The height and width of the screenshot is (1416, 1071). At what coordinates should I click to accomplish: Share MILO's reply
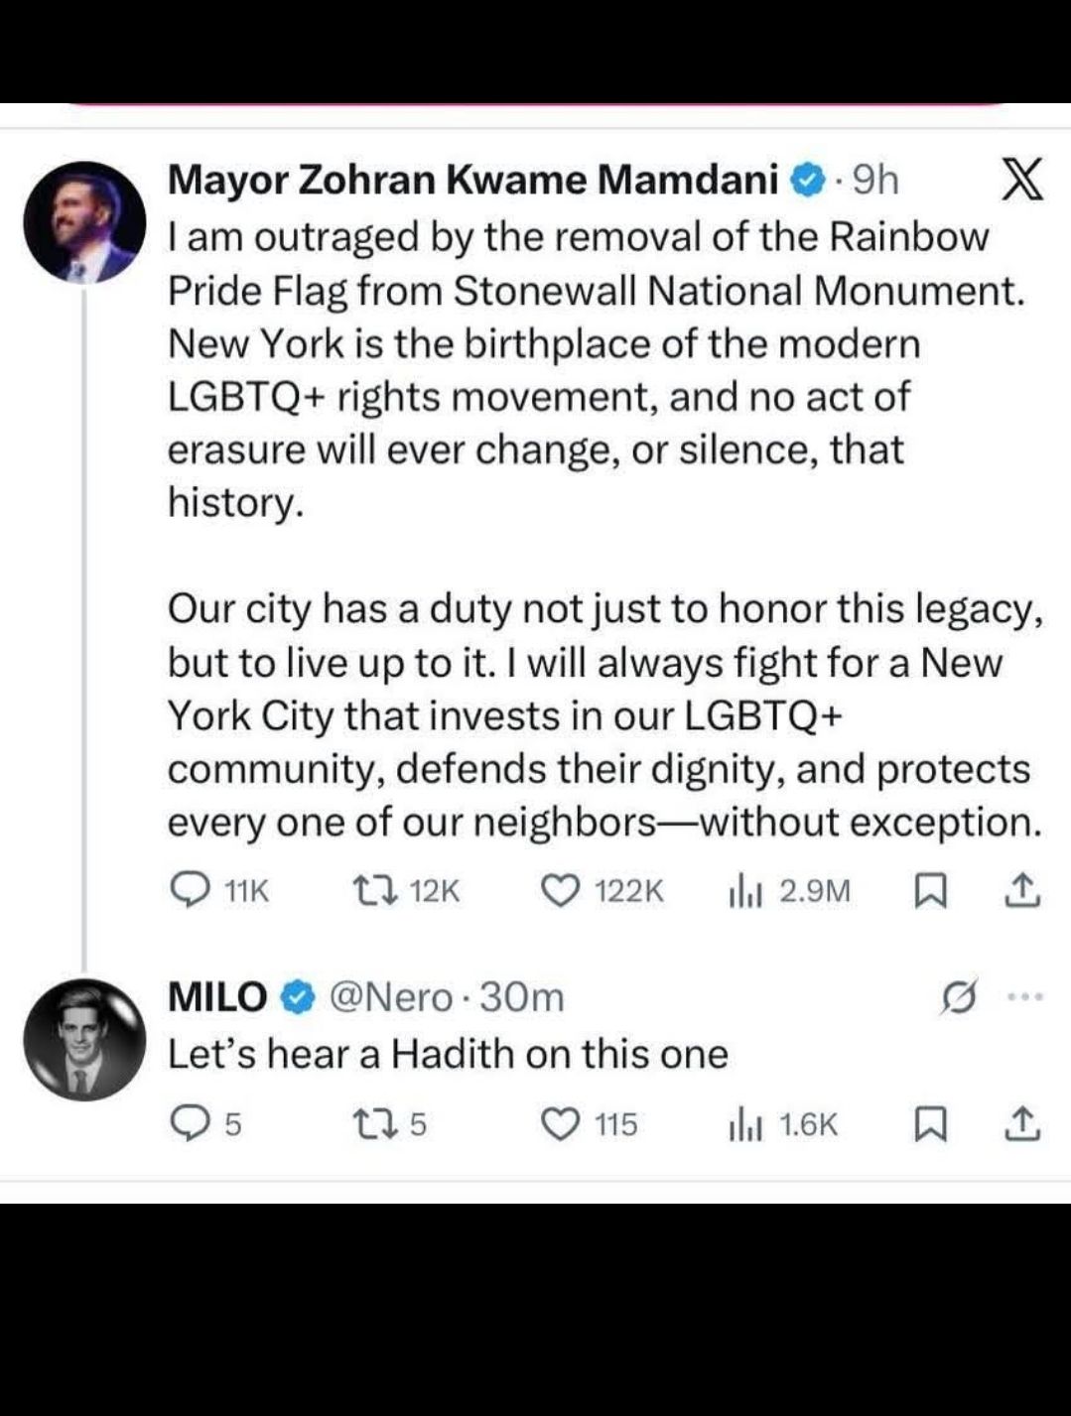1022,1124
